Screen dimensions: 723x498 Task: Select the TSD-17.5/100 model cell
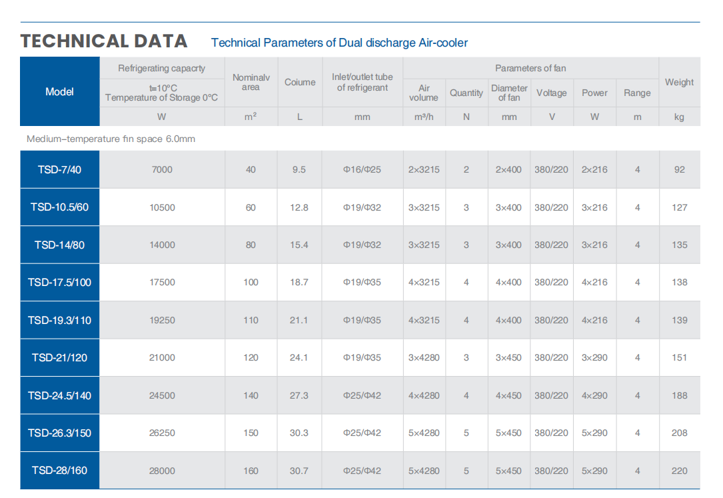point(59,282)
